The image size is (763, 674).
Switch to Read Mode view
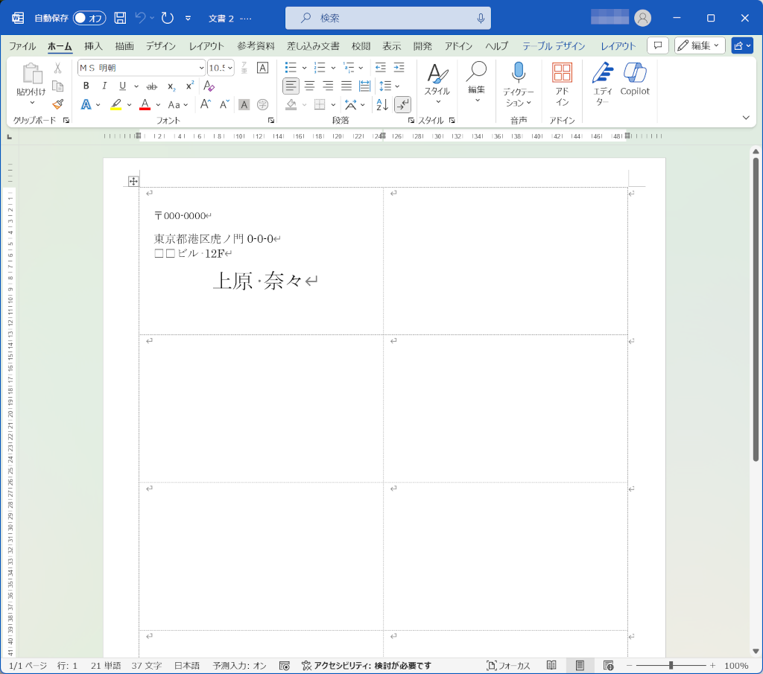coord(551,665)
